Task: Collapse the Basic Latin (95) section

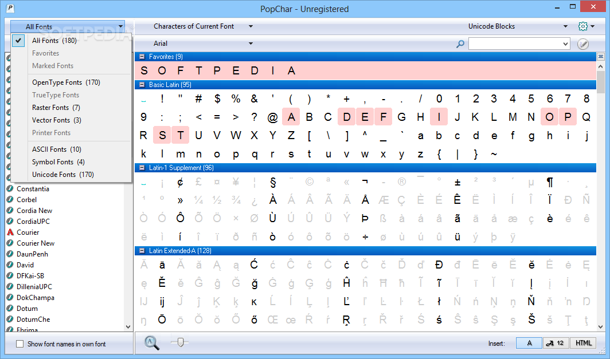Action: point(142,85)
